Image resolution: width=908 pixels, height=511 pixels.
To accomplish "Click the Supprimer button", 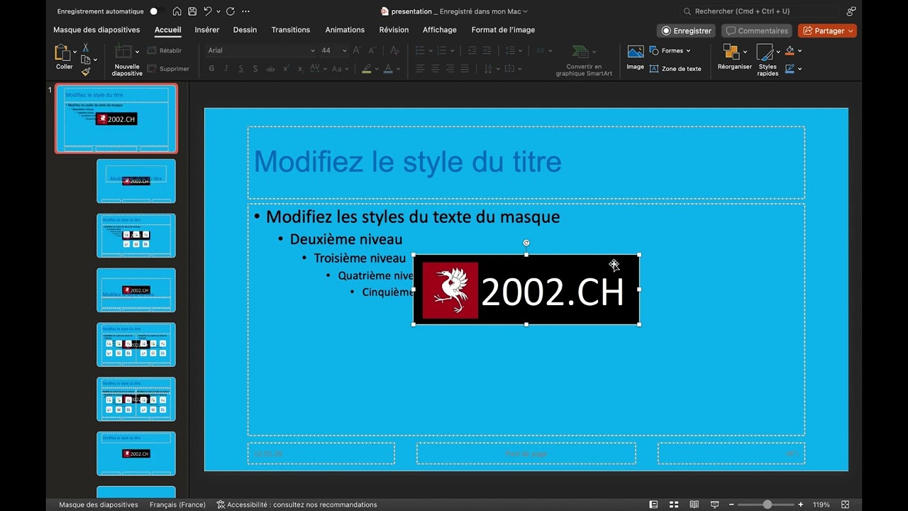I will 168,69.
